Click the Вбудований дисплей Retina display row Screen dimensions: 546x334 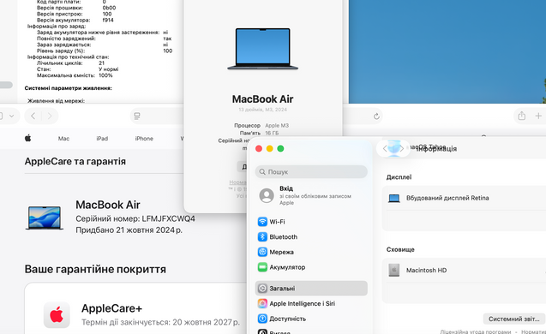pyautogui.click(x=465, y=198)
